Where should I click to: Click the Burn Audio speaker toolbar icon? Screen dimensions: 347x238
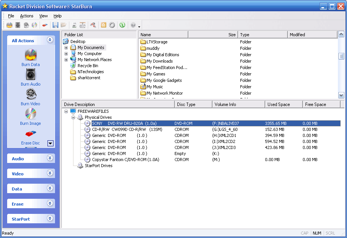click(x=18, y=25)
